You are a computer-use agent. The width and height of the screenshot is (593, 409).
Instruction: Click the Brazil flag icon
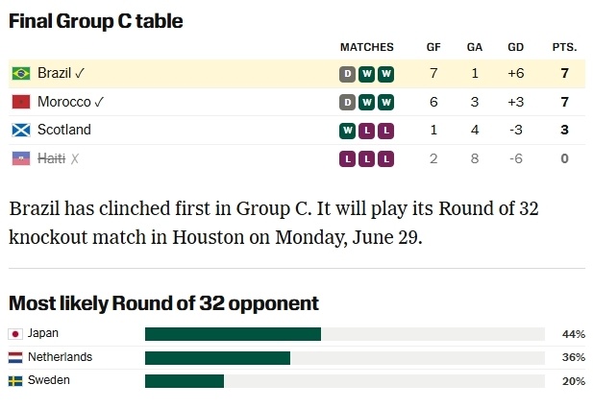(21, 73)
